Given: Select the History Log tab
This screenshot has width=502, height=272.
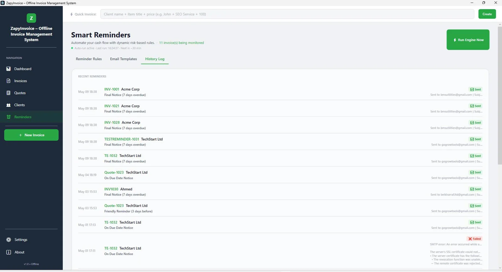Looking at the screenshot, I should [x=155, y=59].
